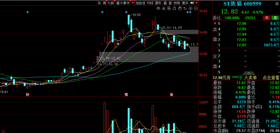Viewport: 280px width, 133px height.
Task: Click the 发 toolbar button
Action: (x=99, y=3)
